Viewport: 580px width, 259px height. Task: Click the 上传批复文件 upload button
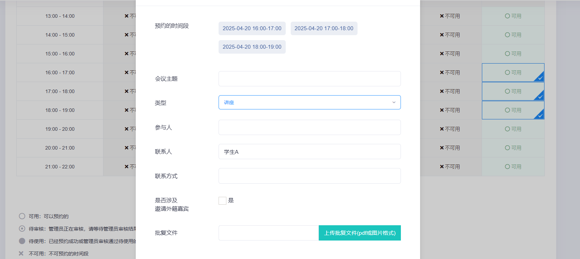(360, 233)
